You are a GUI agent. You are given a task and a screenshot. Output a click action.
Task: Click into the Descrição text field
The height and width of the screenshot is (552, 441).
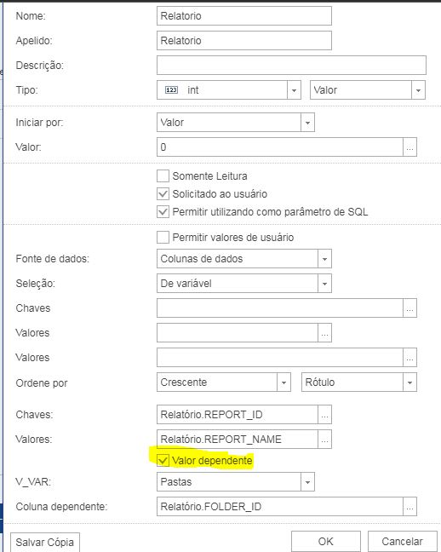tap(291, 65)
